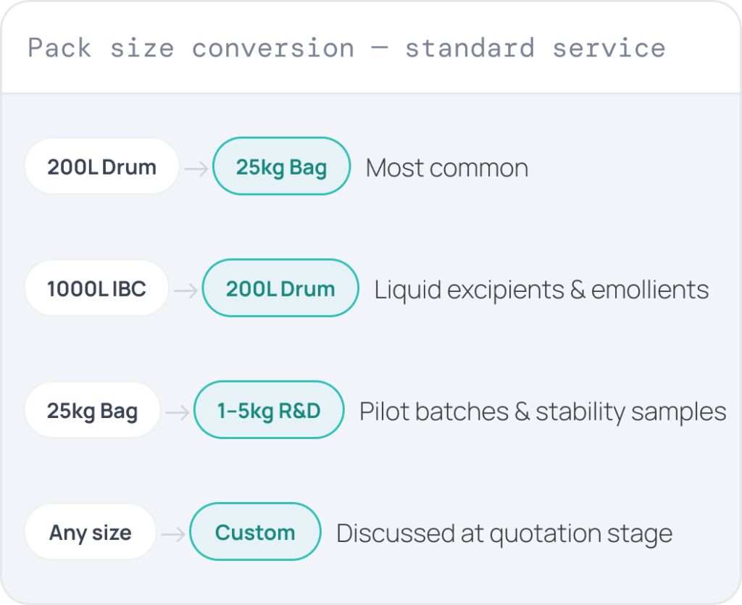
Task: Click the arrow after 1000L IBC pill
Action: pyautogui.click(x=186, y=290)
